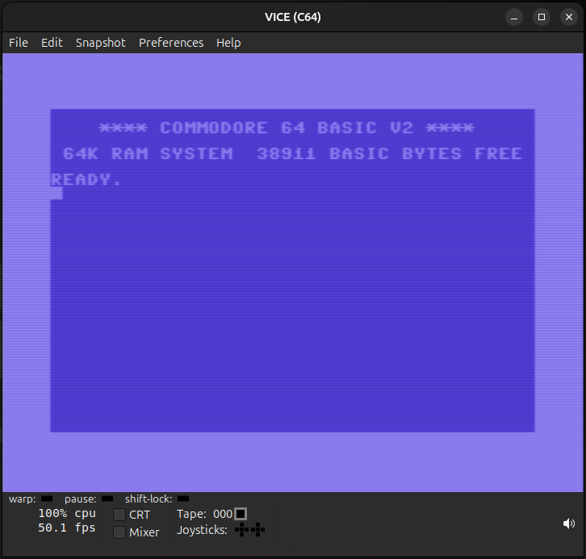
Task: Click the COMMODORE 64 BASIC V2 text
Action: tap(287, 128)
